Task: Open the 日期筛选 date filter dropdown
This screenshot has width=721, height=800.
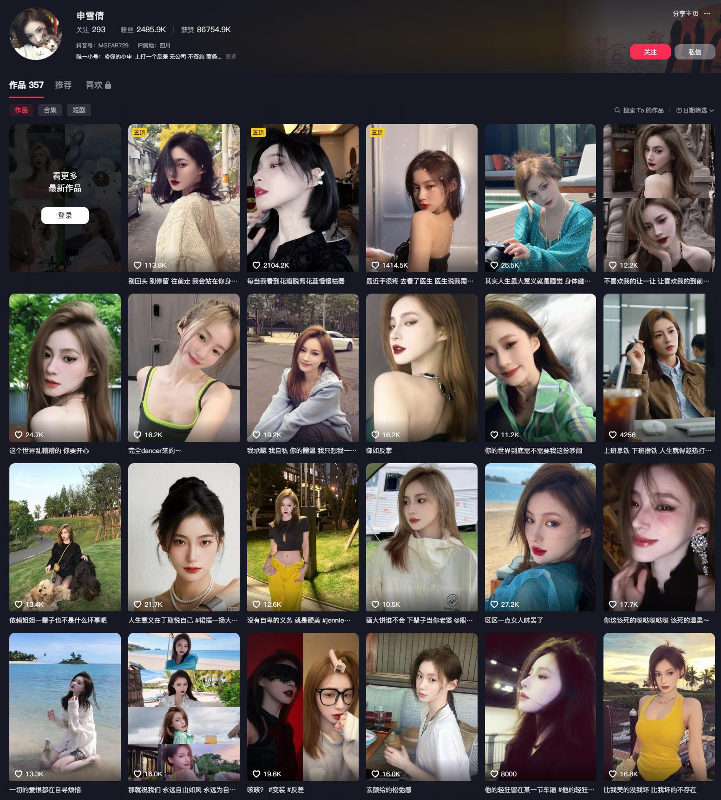Action: tap(695, 110)
